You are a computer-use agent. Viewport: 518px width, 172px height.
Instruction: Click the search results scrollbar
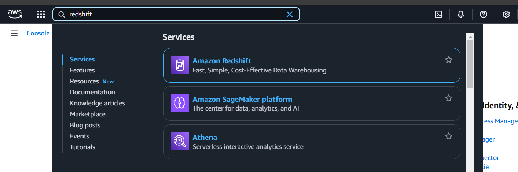[x=470, y=64]
